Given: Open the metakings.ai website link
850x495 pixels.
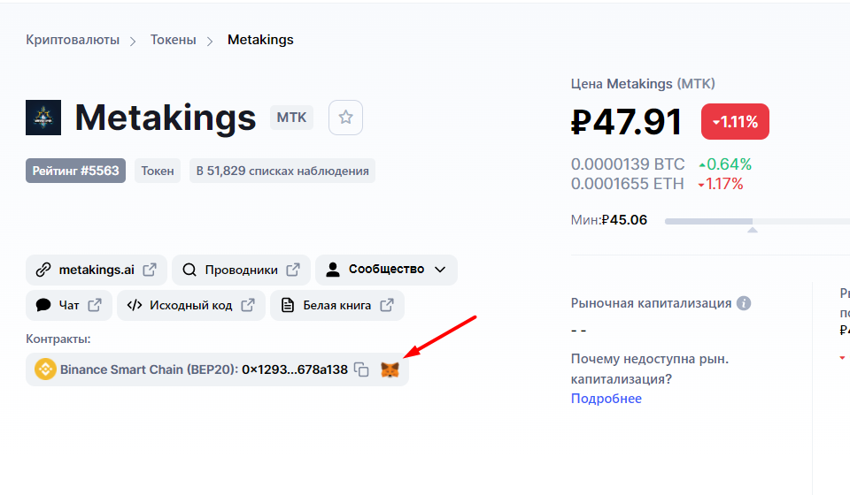Looking at the screenshot, I should [x=97, y=270].
